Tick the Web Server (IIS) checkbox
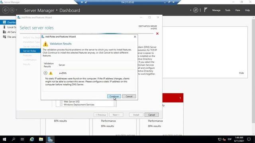 (x=61, y=102)
